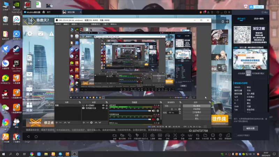Screen dimensions: 279x157
Task: Pop out the 转场特效 dock panel
Action: 180,102
